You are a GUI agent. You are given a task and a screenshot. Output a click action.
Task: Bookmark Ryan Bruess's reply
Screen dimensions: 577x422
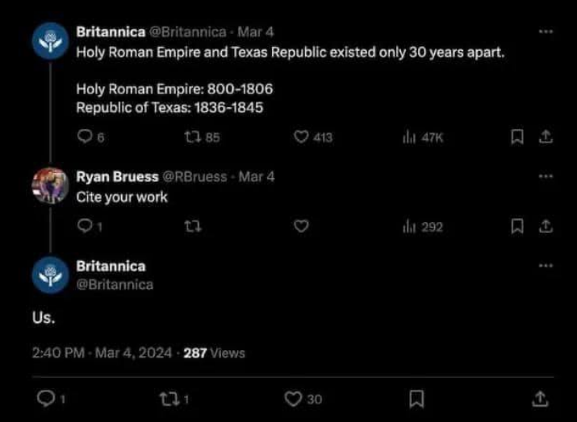pyautogui.click(x=517, y=227)
